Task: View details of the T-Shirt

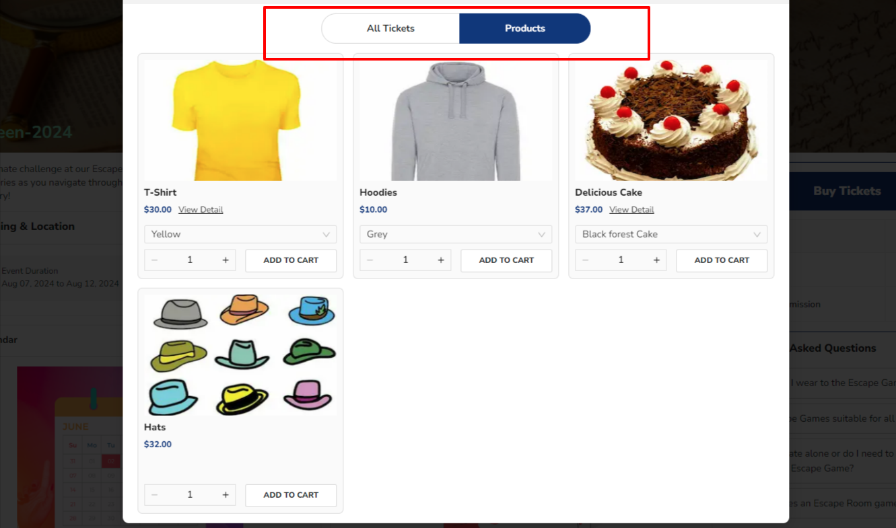Action: (x=201, y=210)
